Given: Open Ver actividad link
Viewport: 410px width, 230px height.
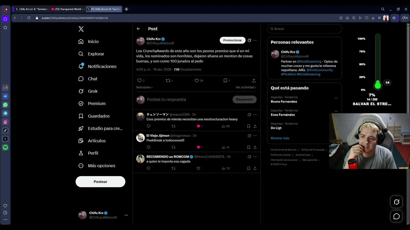Looking at the screenshot, I should (x=246, y=87).
